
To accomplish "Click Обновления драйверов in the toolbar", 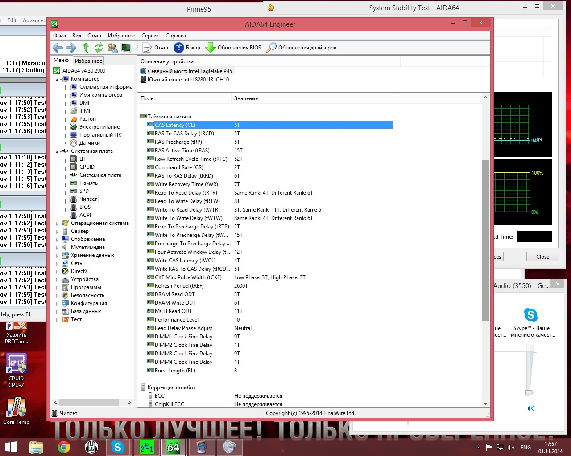I will 301,48.
